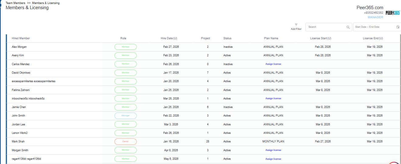Viewport: 401px width, 164px height.
Task: Open the Start Date – End Date field
Action: [x=377, y=27]
